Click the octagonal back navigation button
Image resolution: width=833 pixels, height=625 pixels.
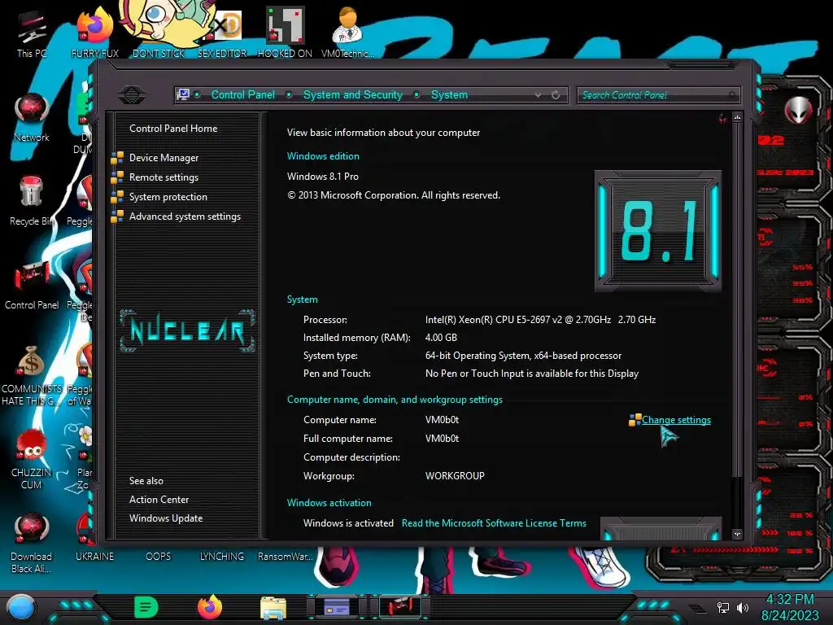pyautogui.click(x=132, y=95)
